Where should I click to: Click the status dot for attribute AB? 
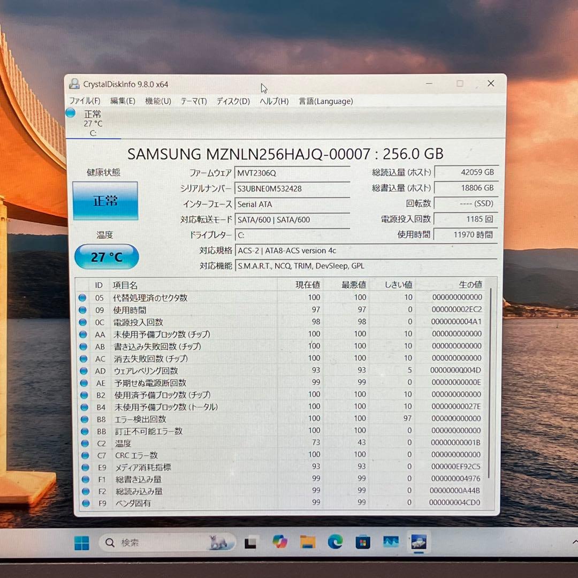83,346
